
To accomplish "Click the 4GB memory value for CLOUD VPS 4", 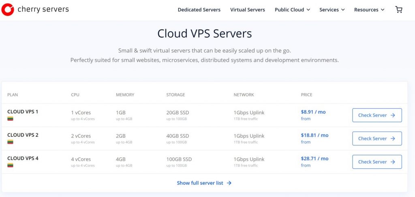I will (x=121, y=159).
